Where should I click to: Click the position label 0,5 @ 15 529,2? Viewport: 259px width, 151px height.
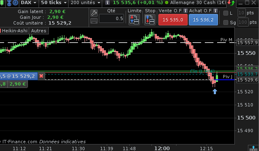(18, 76)
